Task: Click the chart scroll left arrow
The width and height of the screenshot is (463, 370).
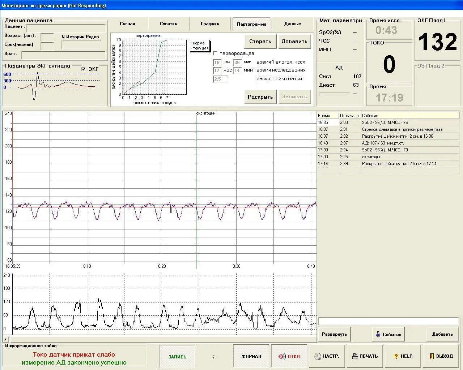Action: click(x=5, y=339)
